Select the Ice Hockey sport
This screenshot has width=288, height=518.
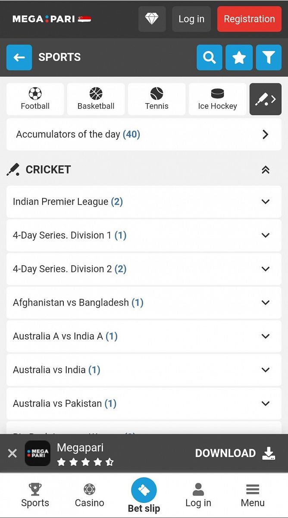pos(217,99)
